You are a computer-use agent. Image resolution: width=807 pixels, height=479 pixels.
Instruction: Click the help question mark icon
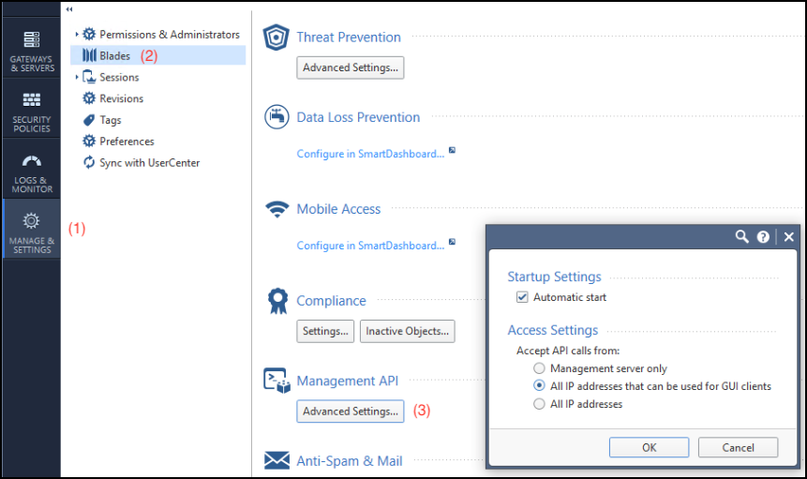click(763, 237)
